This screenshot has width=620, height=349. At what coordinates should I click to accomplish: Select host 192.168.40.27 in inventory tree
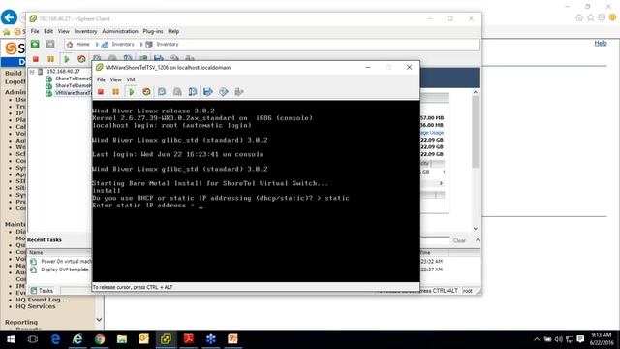pos(63,72)
